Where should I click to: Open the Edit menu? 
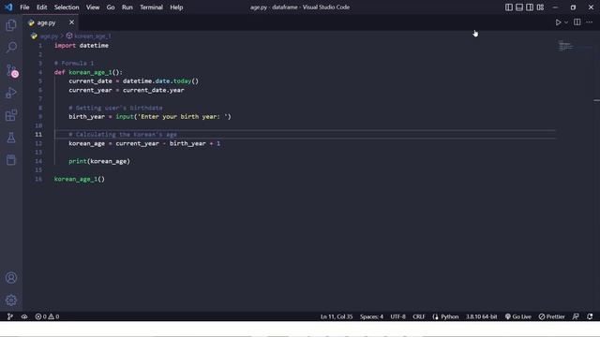(x=41, y=7)
